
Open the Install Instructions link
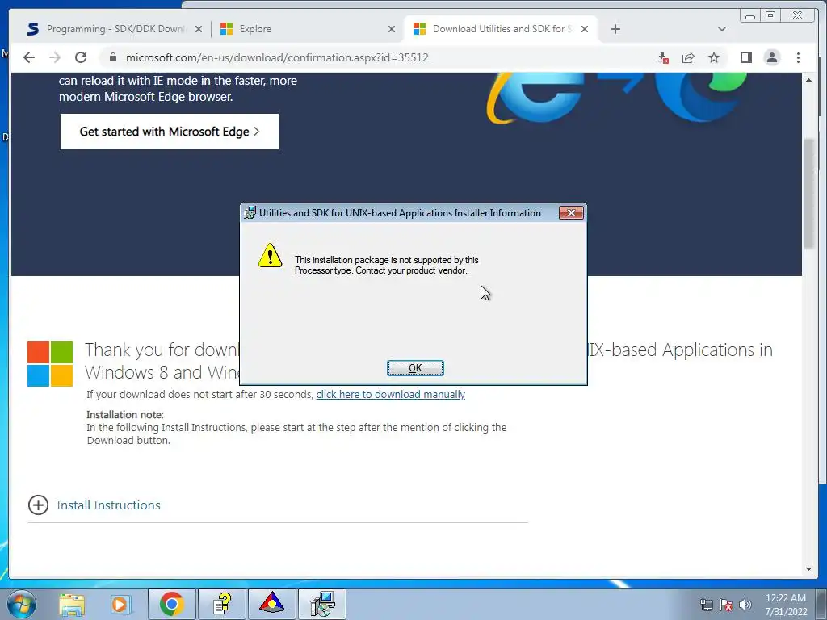[108, 505]
